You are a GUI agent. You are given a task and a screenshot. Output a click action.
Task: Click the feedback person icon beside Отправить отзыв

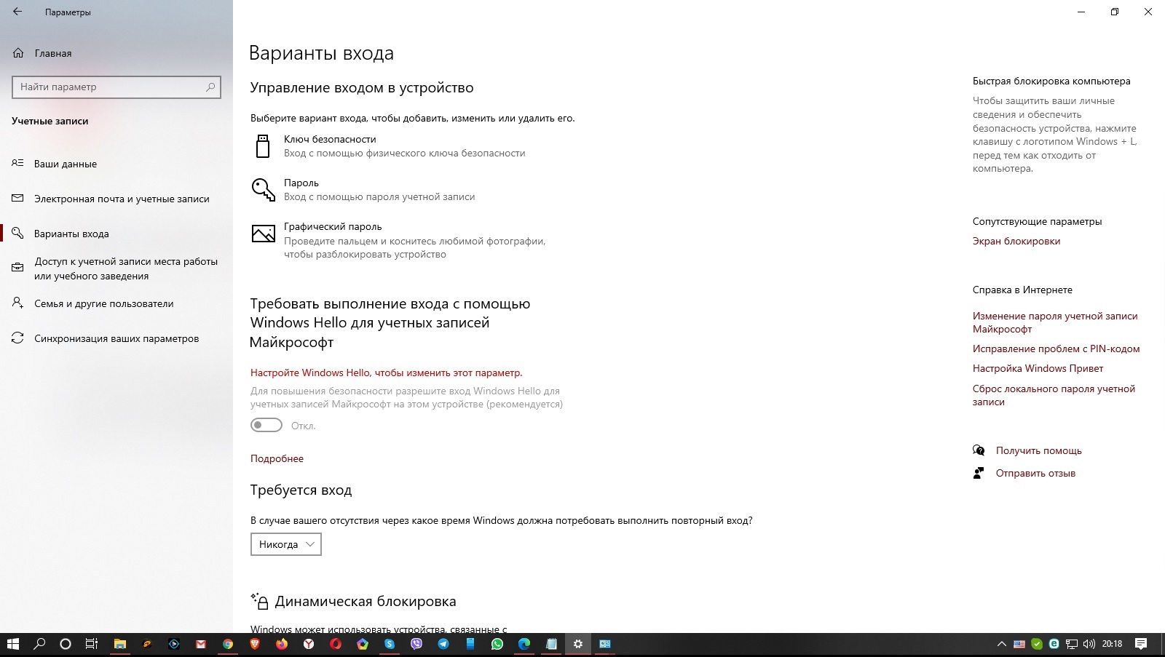pos(979,473)
